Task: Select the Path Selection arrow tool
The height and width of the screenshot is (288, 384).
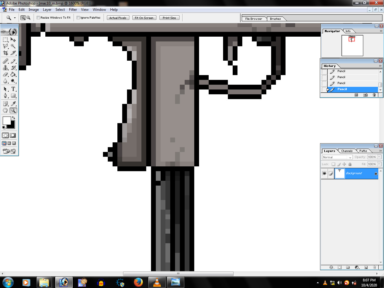Action: click(5, 89)
